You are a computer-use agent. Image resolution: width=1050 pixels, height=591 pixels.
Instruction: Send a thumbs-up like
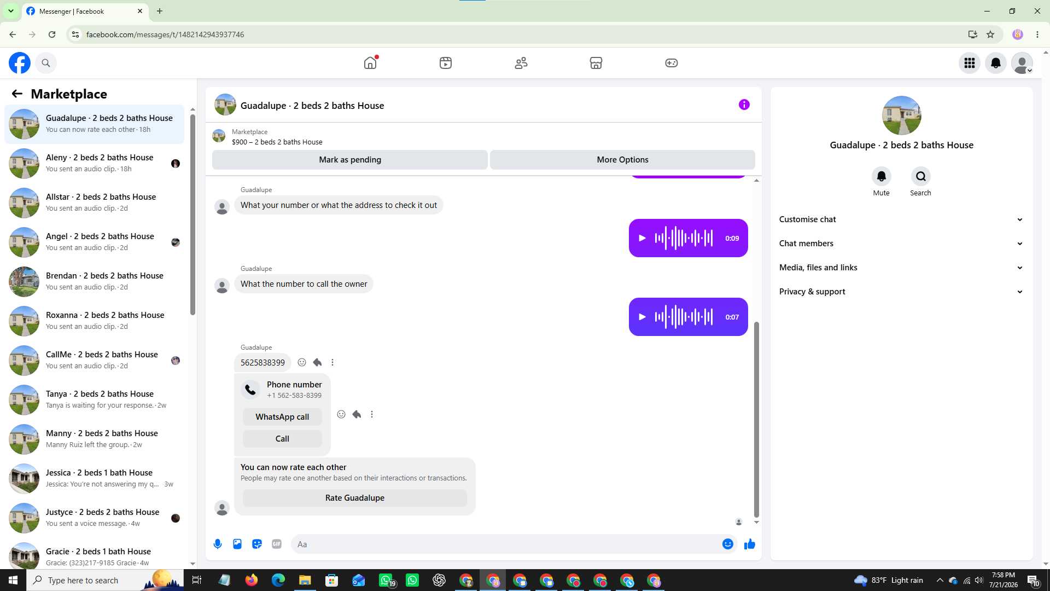750,544
